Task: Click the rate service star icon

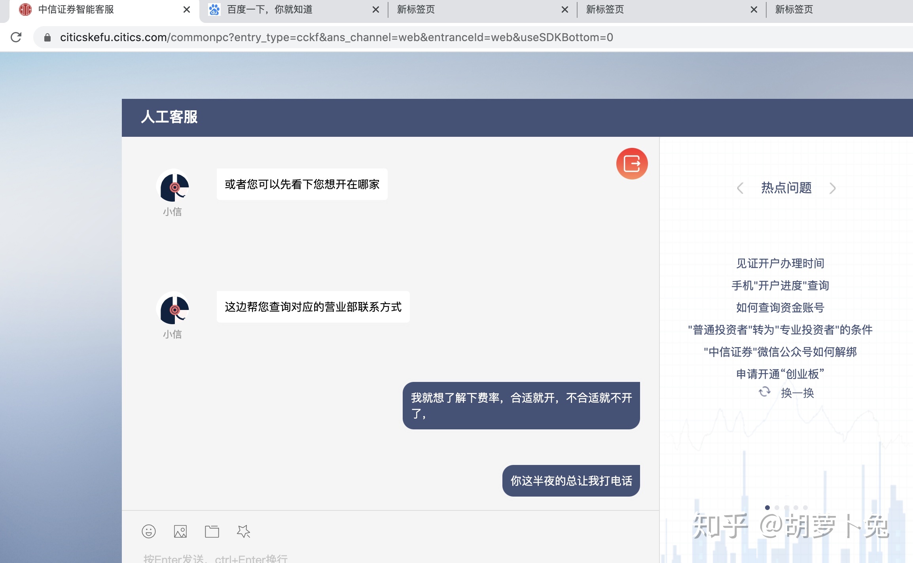Action: coord(244,531)
